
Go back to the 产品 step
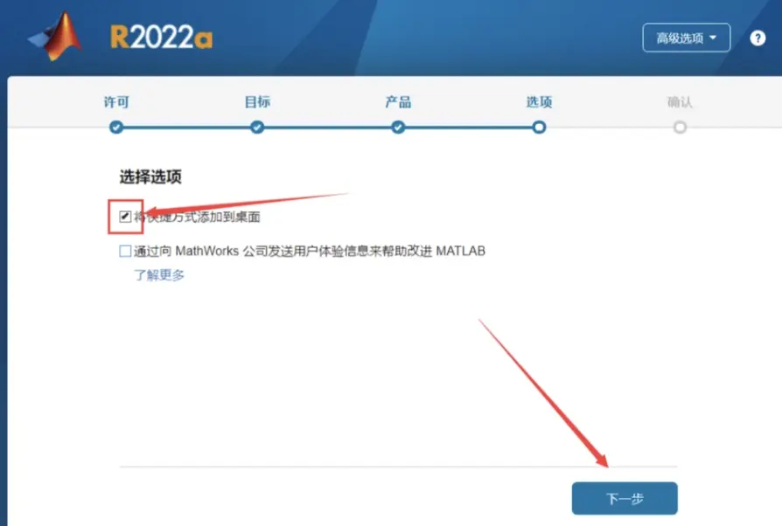(x=398, y=102)
